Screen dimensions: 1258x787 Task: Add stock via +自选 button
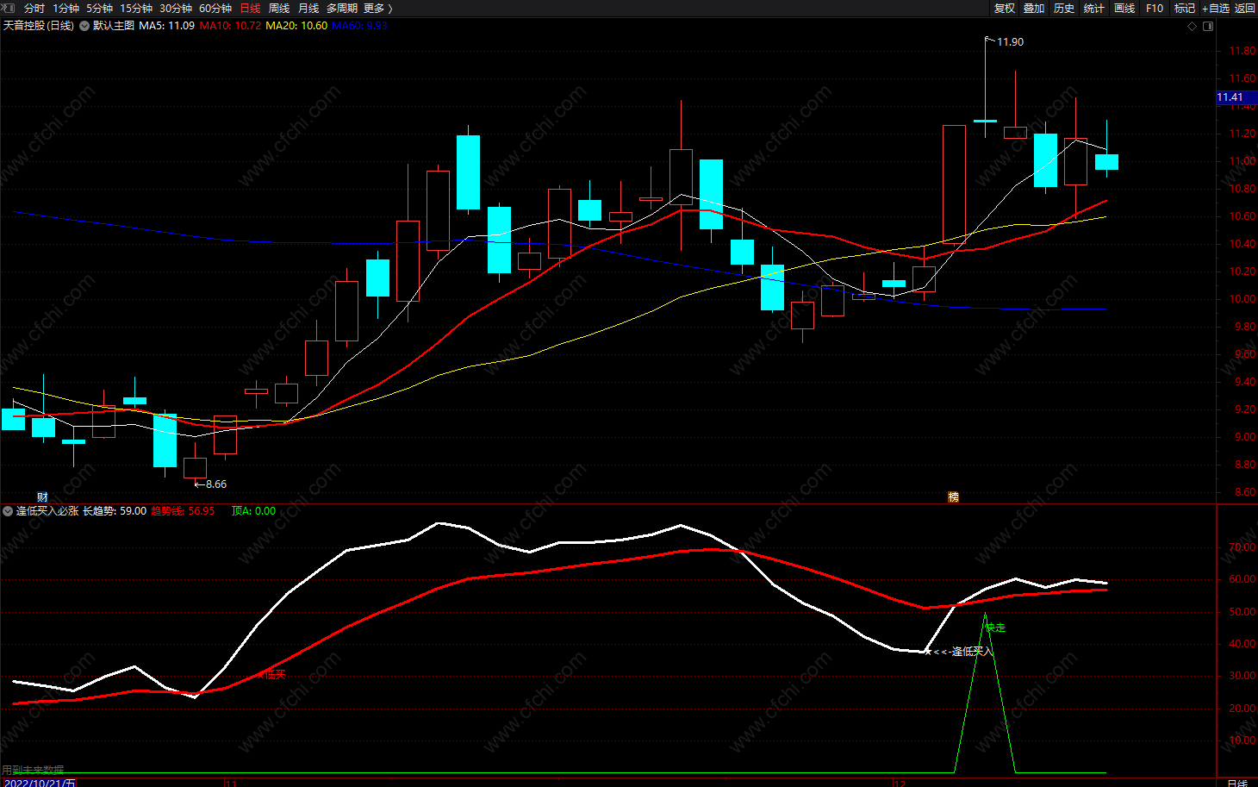tap(1216, 8)
